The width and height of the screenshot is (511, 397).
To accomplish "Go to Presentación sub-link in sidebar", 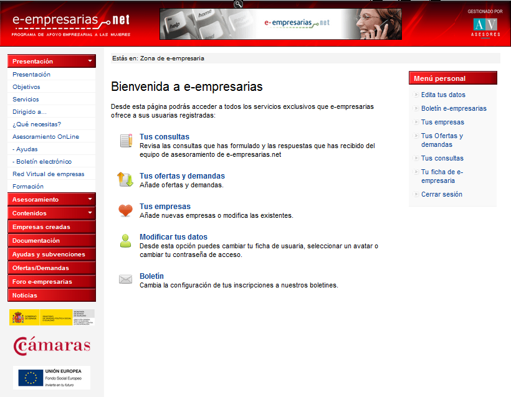I will pos(31,75).
